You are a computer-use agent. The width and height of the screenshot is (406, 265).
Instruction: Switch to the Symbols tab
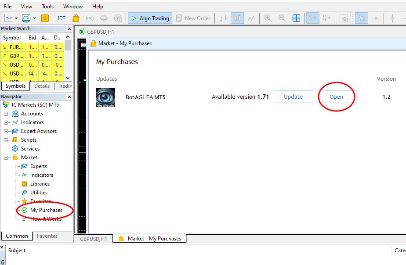15,86
